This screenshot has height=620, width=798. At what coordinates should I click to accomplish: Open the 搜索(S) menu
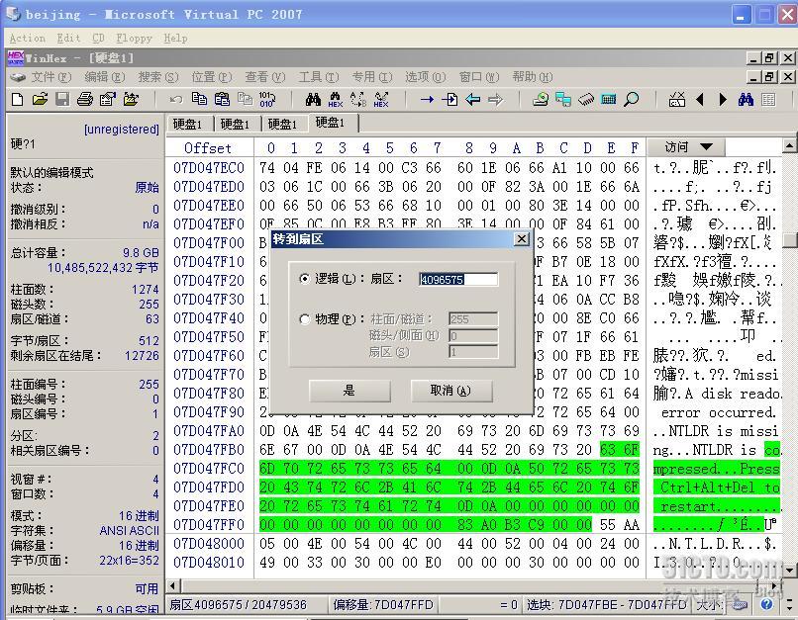pos(158,77)
